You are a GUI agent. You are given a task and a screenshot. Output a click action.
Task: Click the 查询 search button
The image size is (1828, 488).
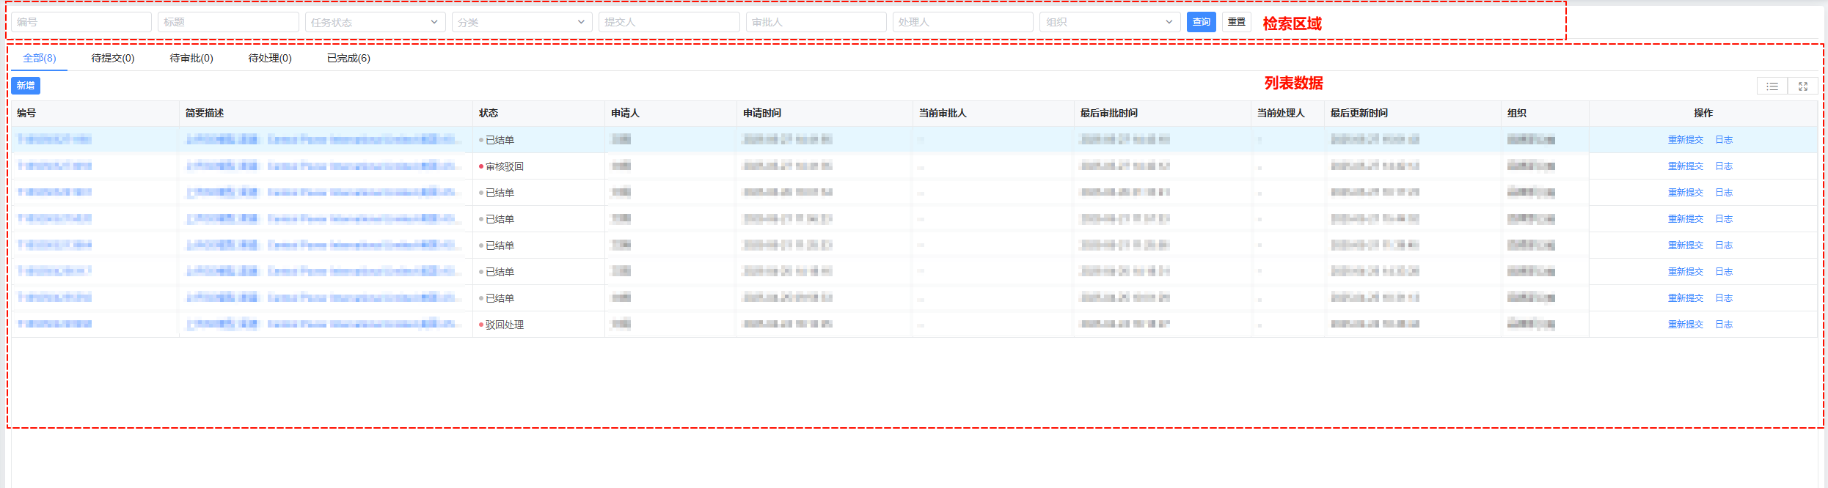[x=1201, y=22]
